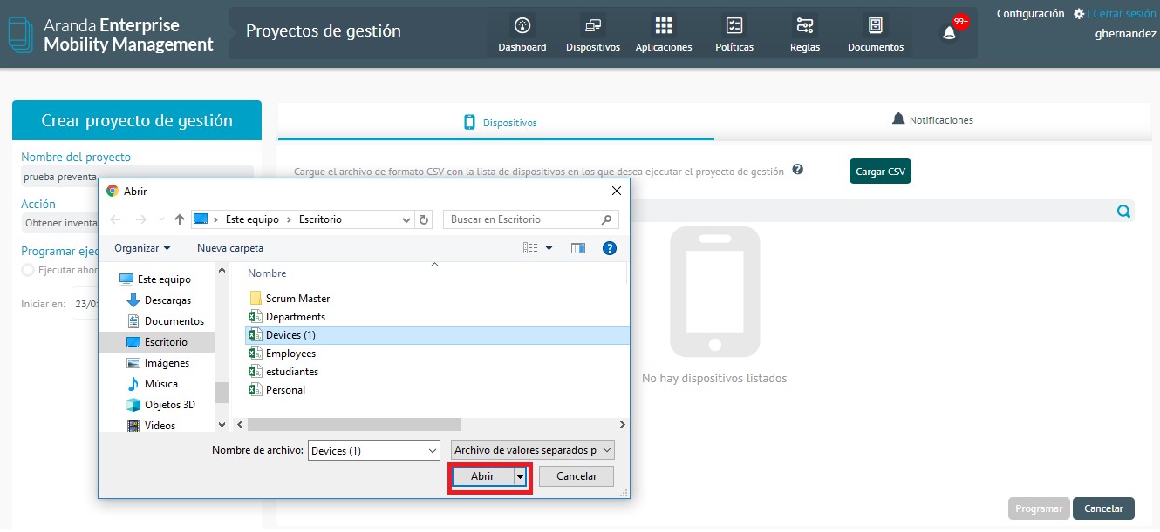Click the help question mark beside CSV instructions
Image resolution: width=1160 pixels, height=532 pixels.
797,170
